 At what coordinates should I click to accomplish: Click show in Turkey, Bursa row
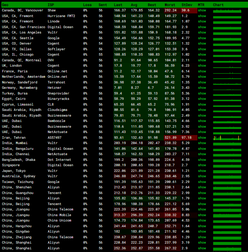202,93
